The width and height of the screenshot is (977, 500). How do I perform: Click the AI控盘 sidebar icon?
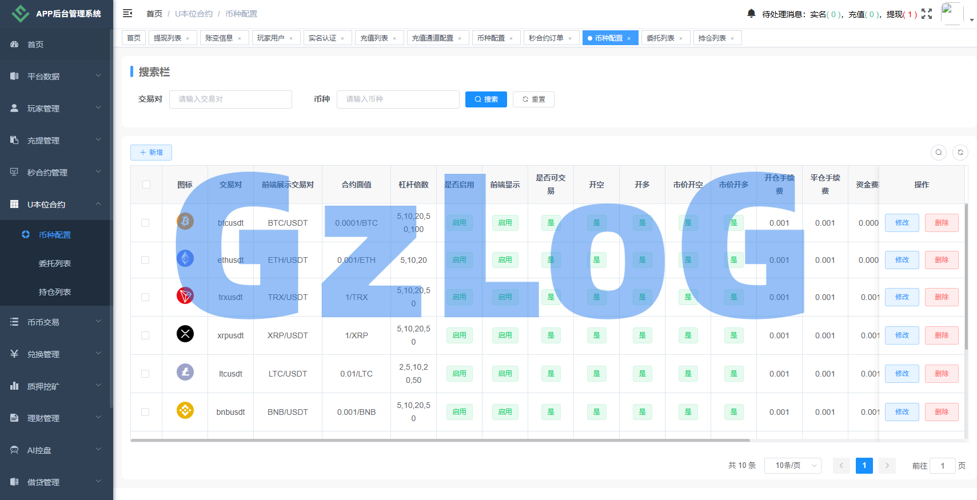(14, 450)
